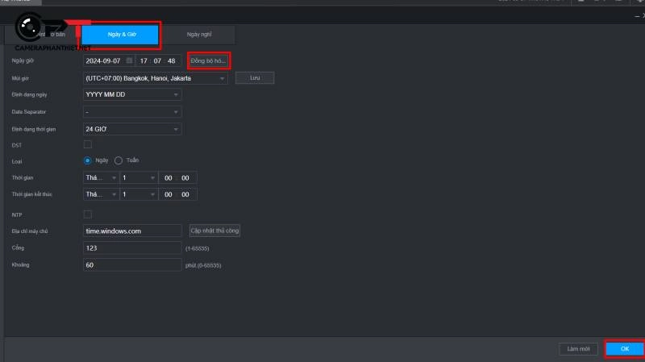Viewport: 645px width, 362px height.
Task: Expand the Định dạng thời gian dropdown
Action: 132,129
